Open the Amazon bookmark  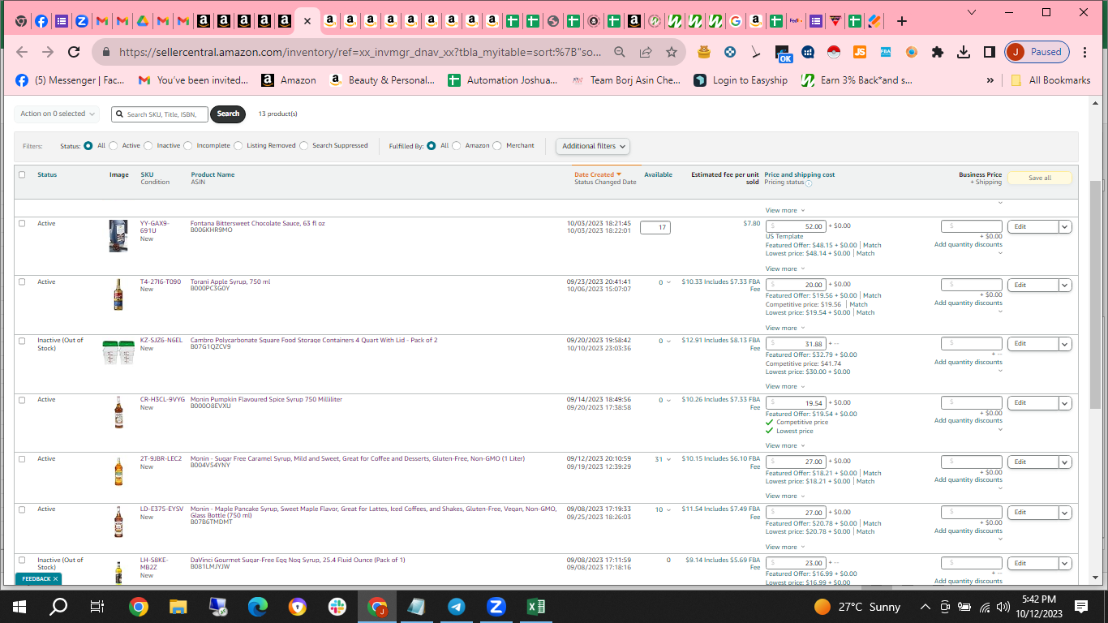click(289, 80)
